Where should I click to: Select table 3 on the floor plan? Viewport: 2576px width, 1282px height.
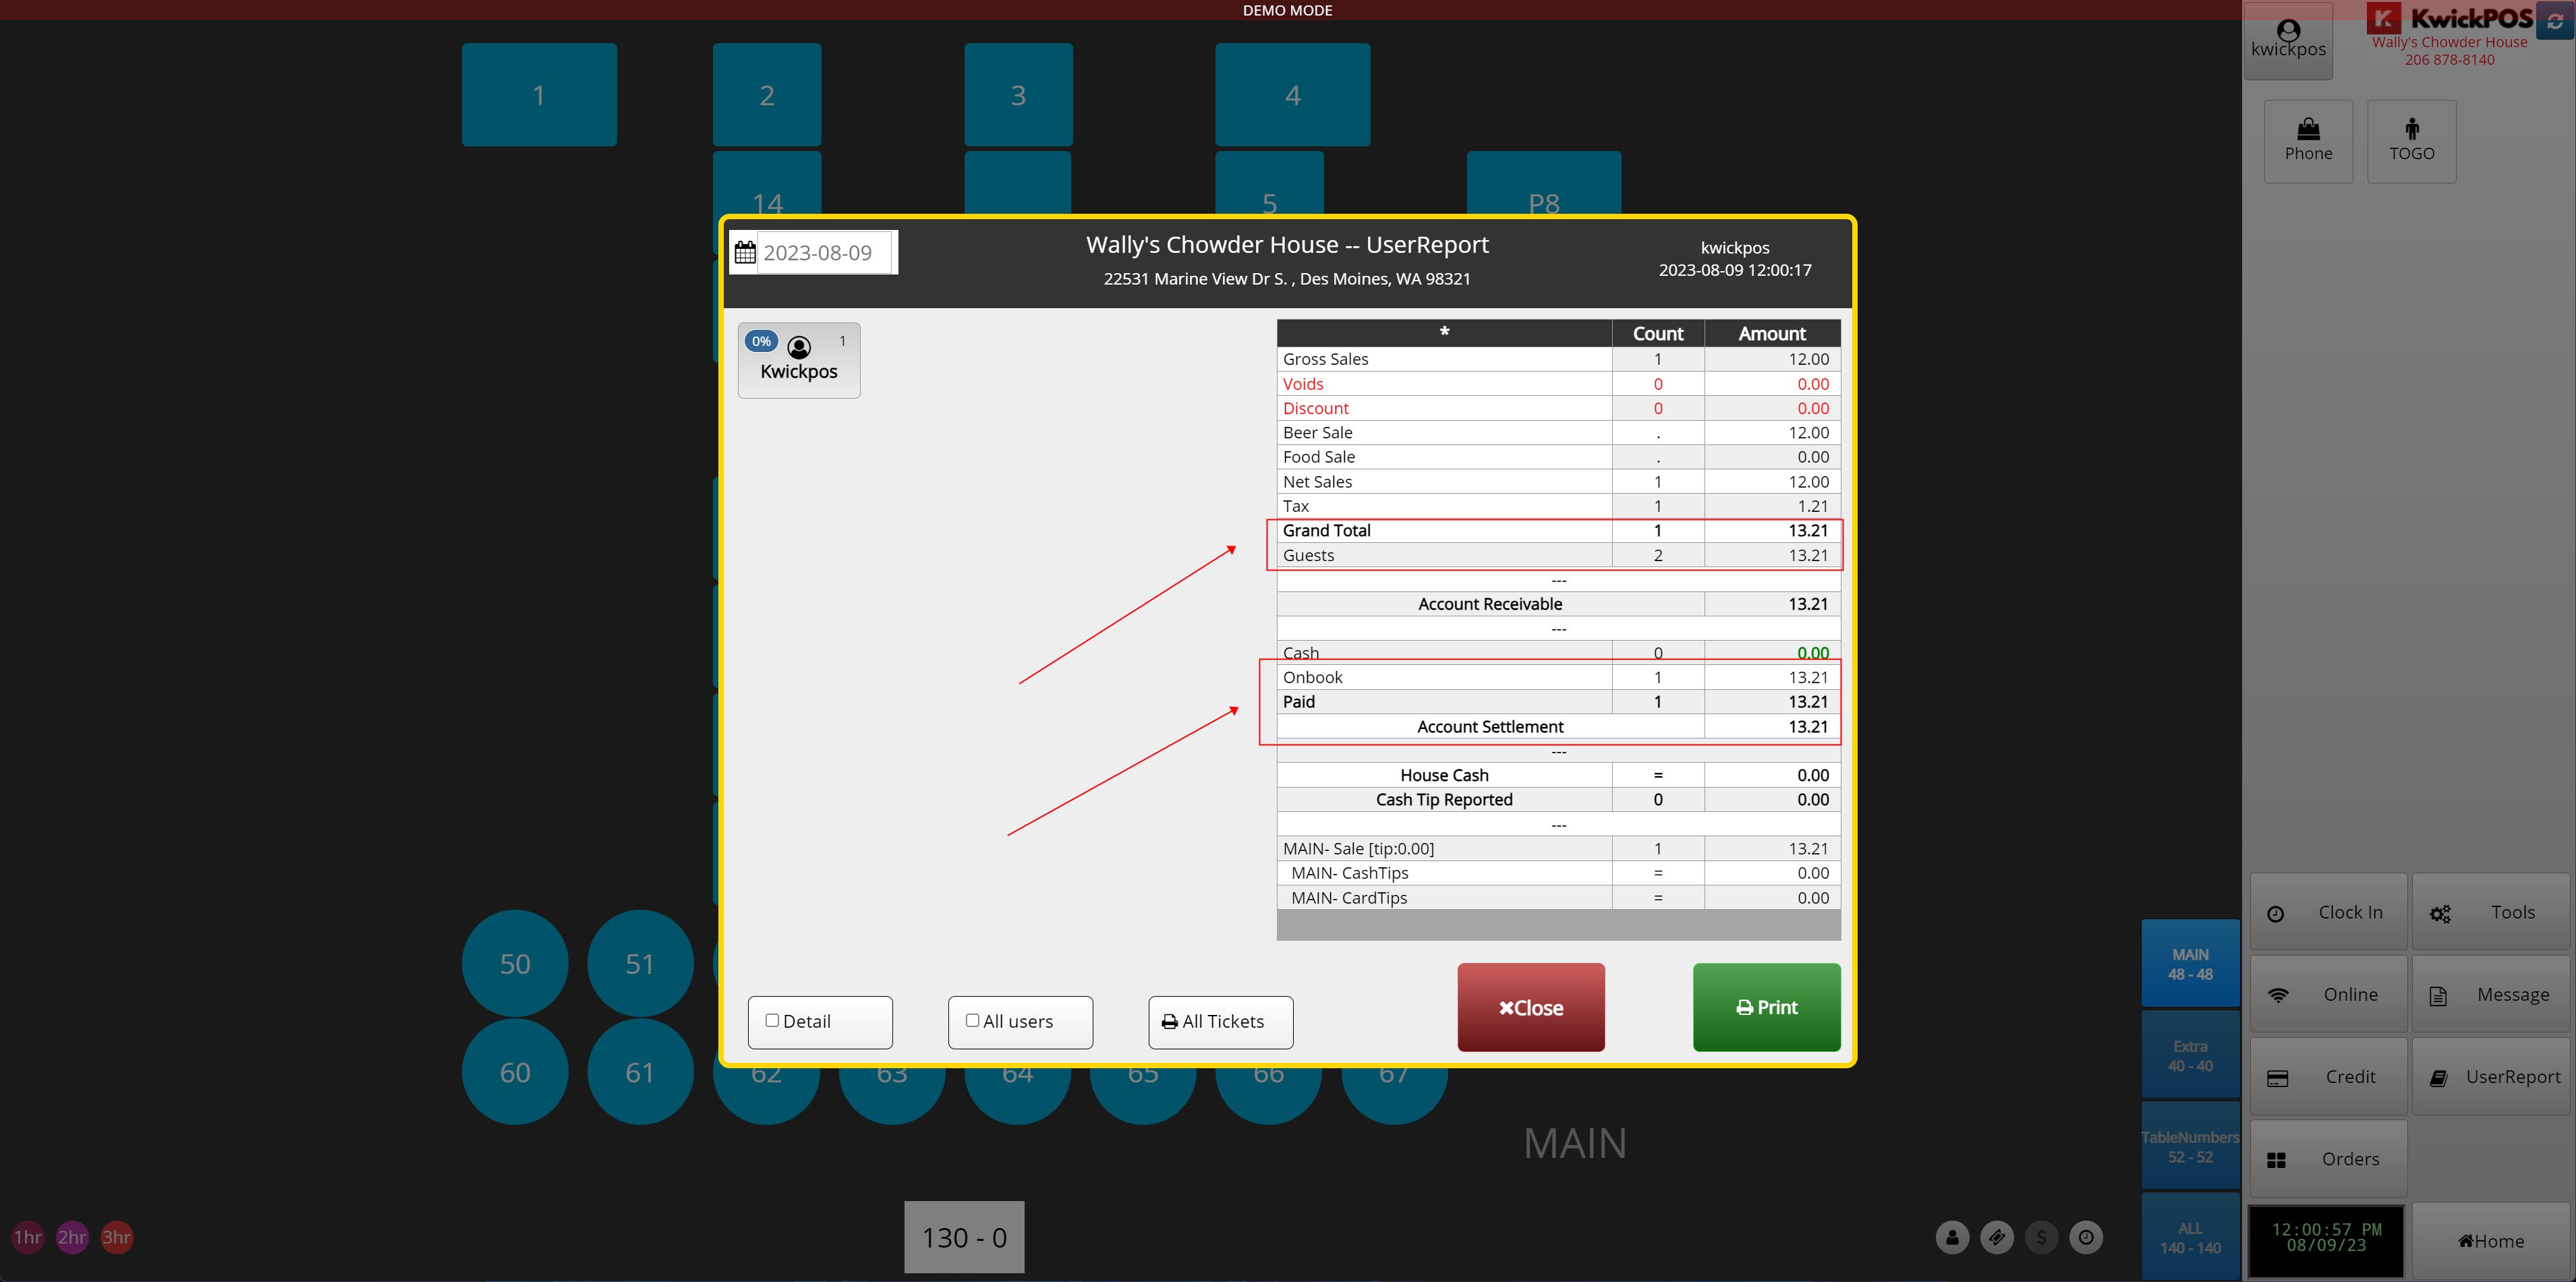click(x=1018, y=95)
